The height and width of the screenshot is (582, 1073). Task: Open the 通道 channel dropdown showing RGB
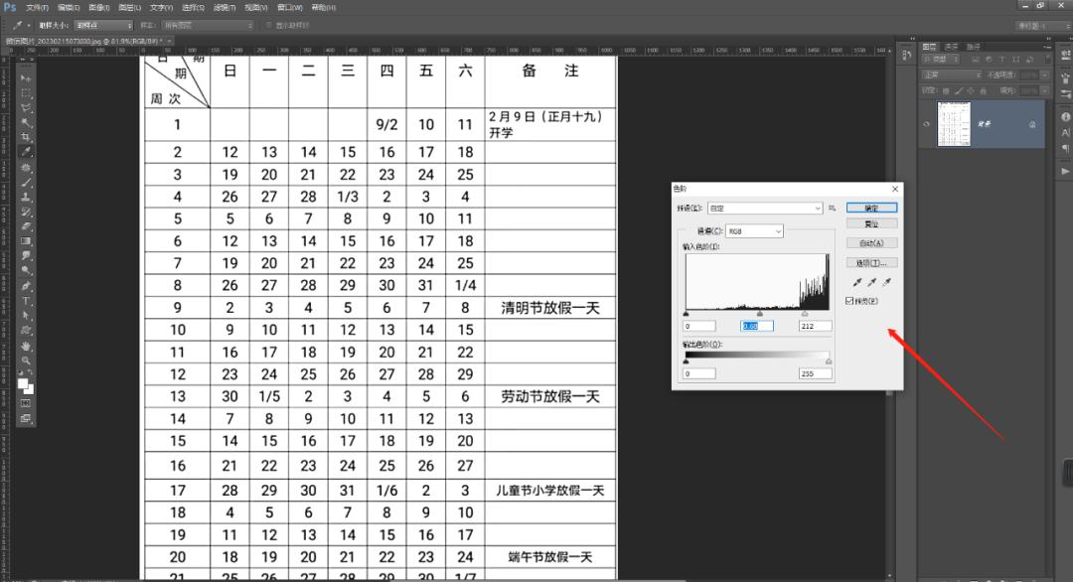pyautogui.click(x=753, y=230)
